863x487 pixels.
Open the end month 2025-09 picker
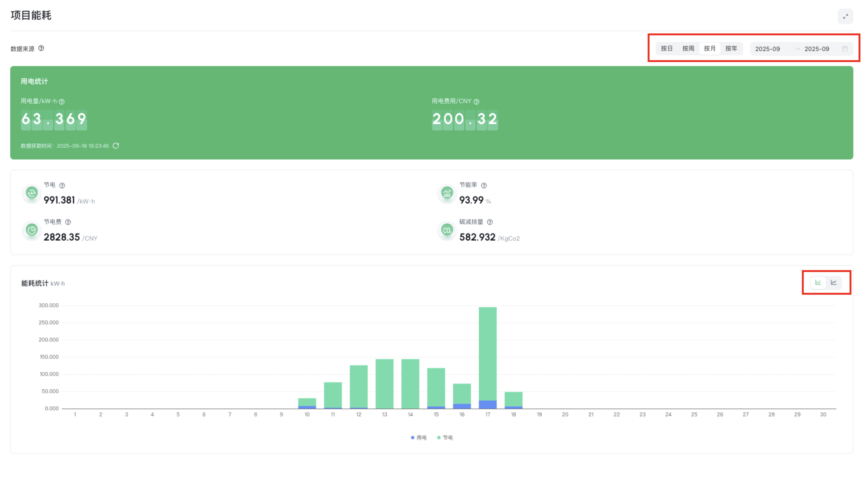click(817, 49)
